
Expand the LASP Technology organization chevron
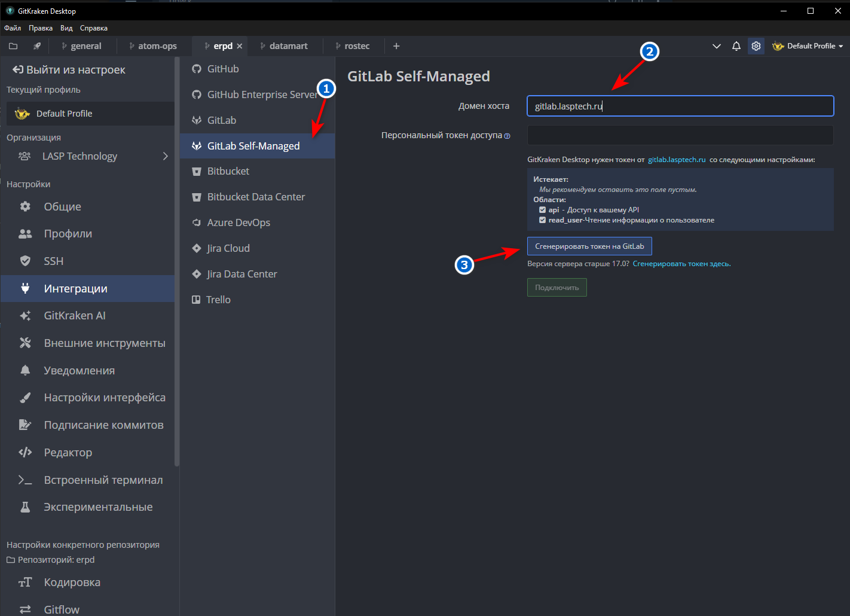coord(166,156)
